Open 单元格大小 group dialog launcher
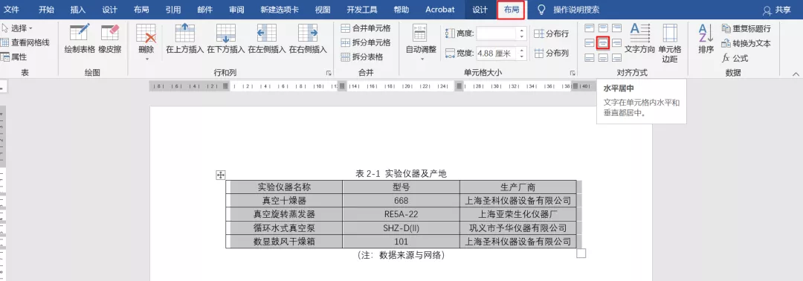Viewport: 803px width, 281px height. click(573, 73)
